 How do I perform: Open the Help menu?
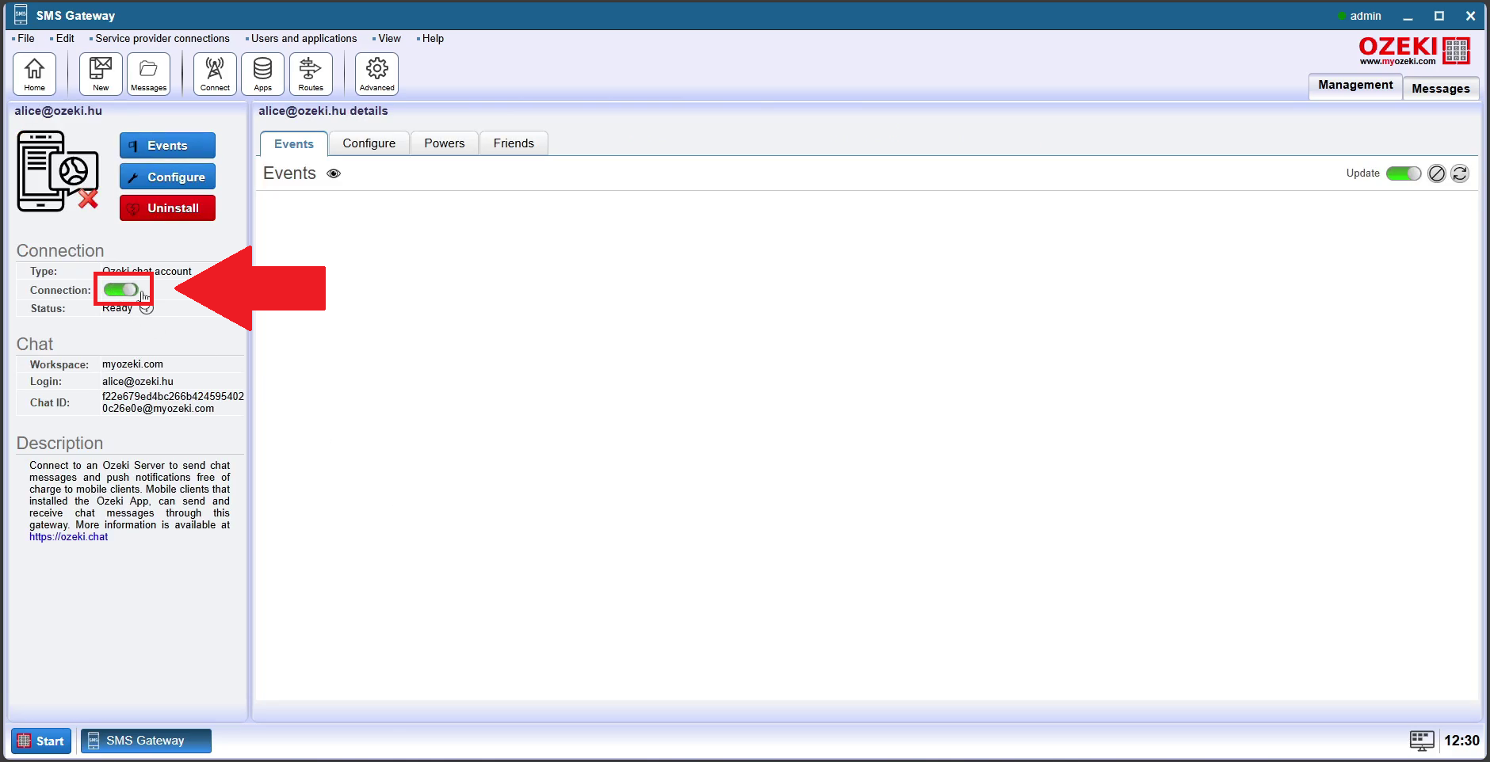pyautogui.click(x=432, y=38)
